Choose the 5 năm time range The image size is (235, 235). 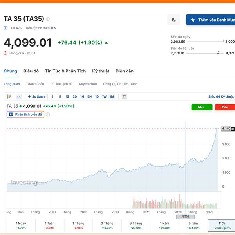click(x=193, y=225)
